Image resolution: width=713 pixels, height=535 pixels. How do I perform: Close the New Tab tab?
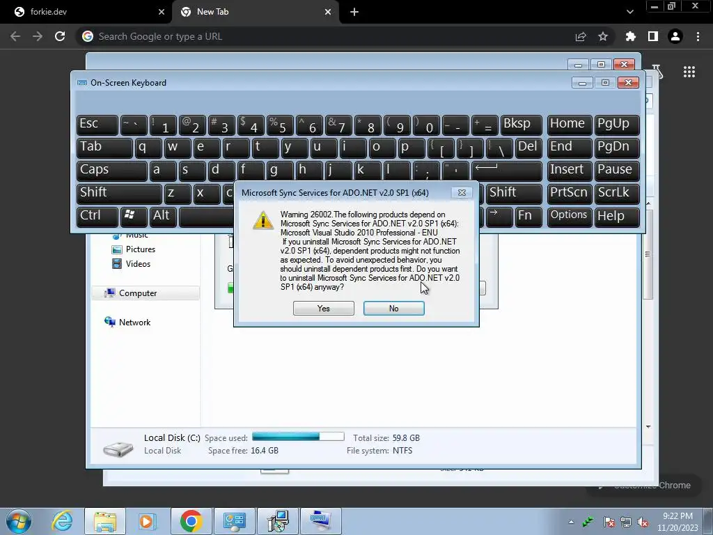click(x=328, y=12)
